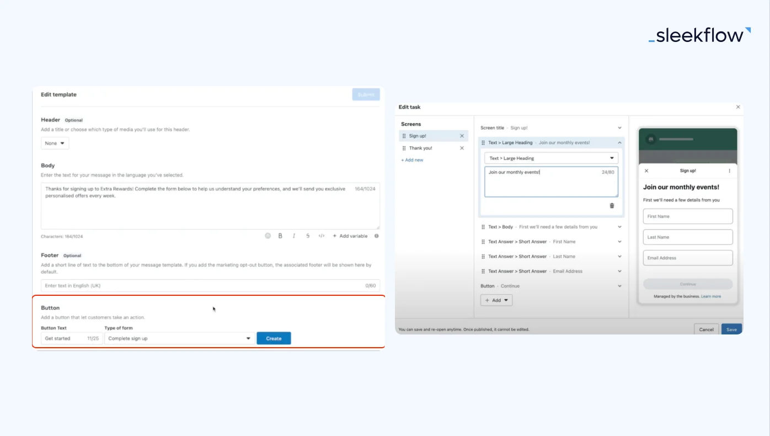
Task: Grab the Thank you! screen drag handle
Action: 404,148
